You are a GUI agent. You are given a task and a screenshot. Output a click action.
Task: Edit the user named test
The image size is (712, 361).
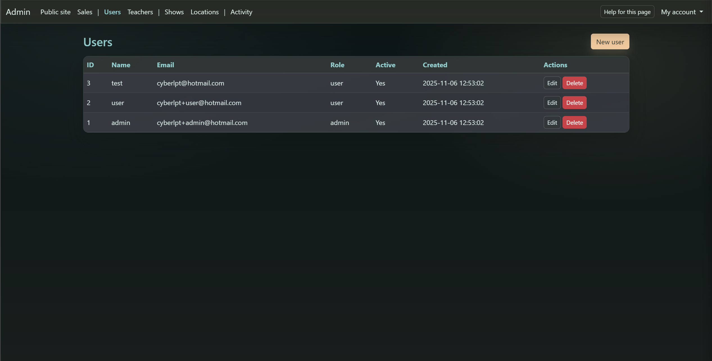pyautogui.click(x=552, y=83)
